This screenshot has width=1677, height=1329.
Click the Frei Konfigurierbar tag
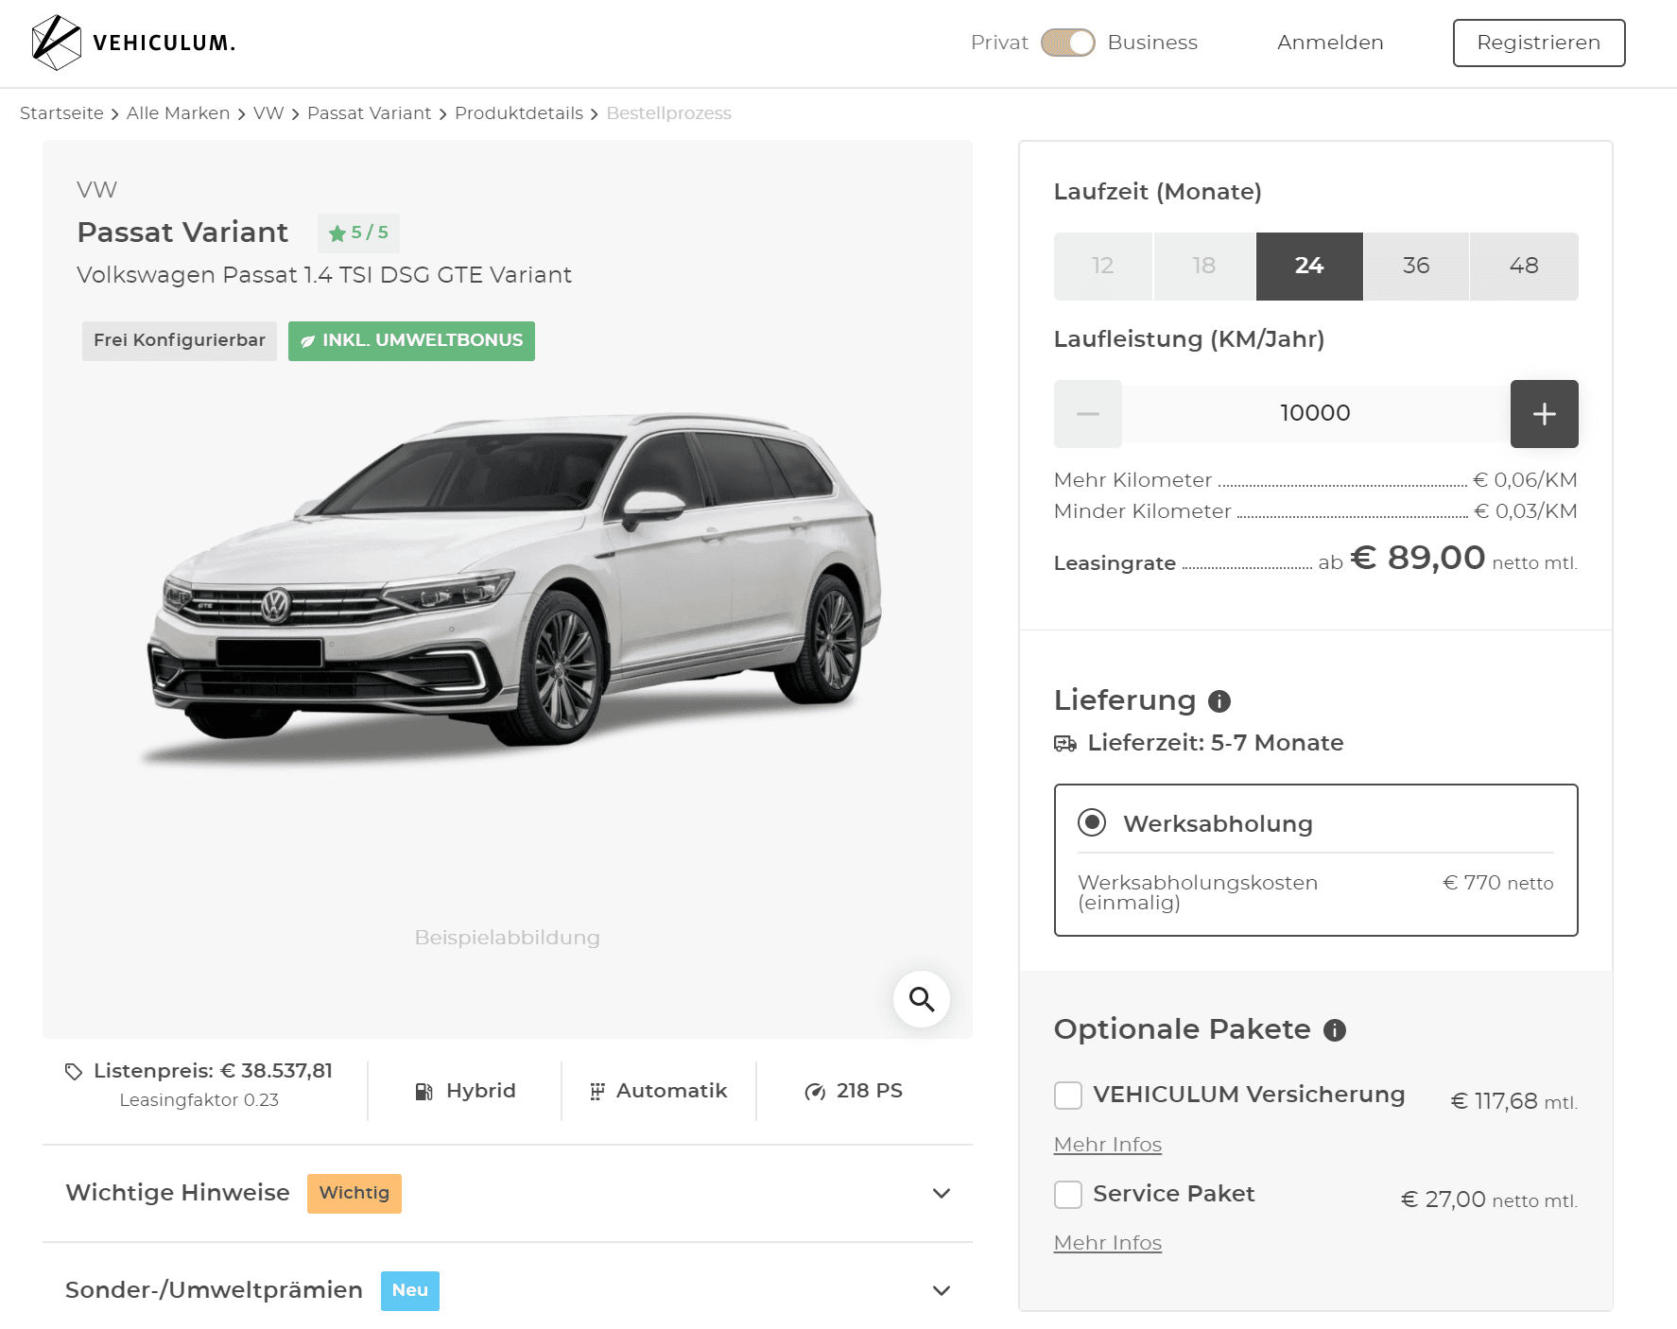pos(180,340)
